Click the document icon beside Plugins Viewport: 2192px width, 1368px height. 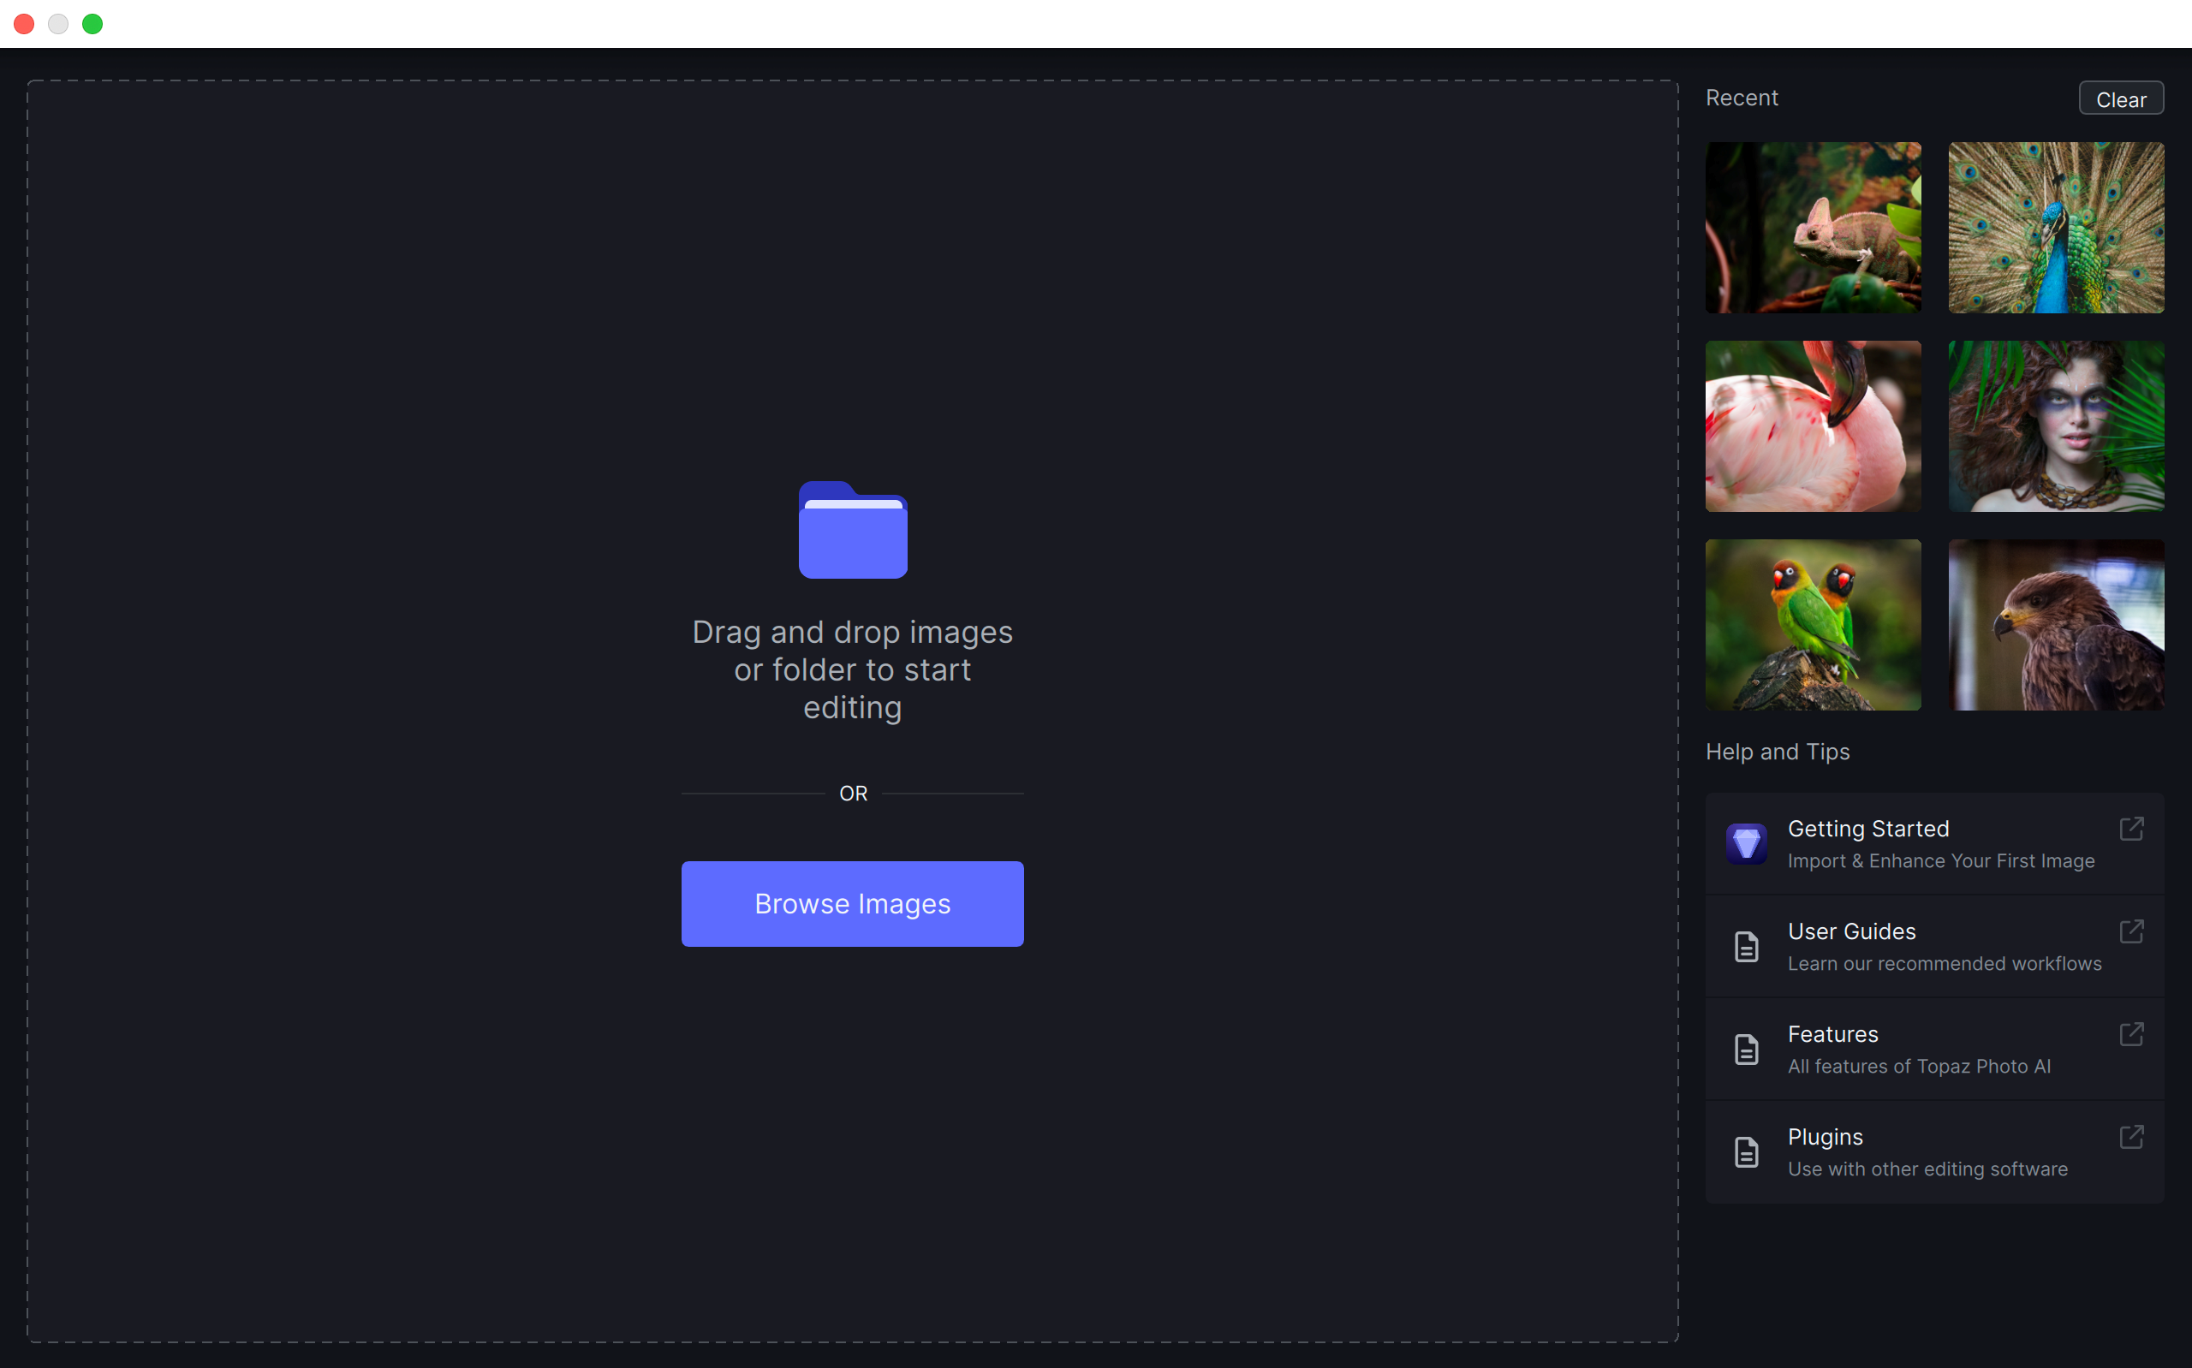point(1746,1151)
